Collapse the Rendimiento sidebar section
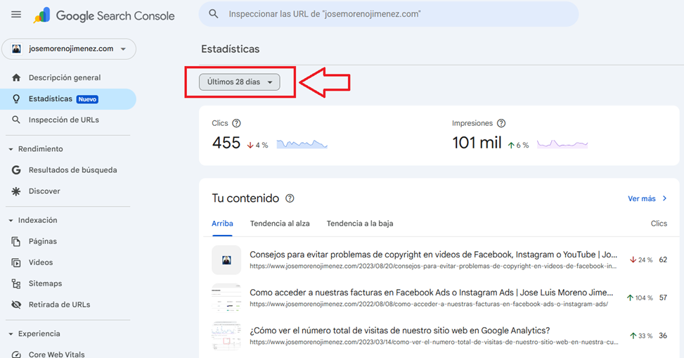 (11, 149)
